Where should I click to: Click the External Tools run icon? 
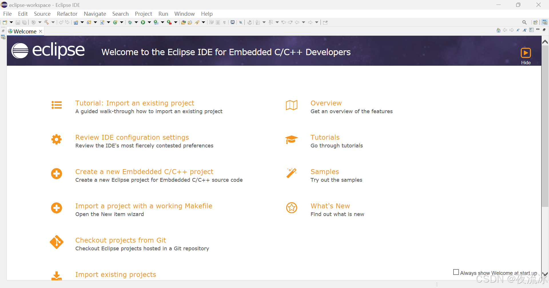(169, 22)
